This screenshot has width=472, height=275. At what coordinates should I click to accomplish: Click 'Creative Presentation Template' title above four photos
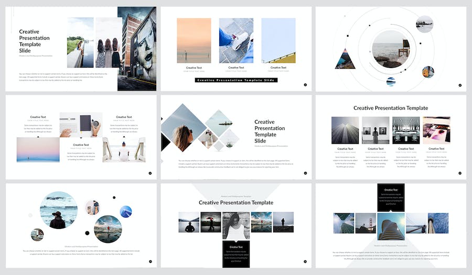point(391,108)
